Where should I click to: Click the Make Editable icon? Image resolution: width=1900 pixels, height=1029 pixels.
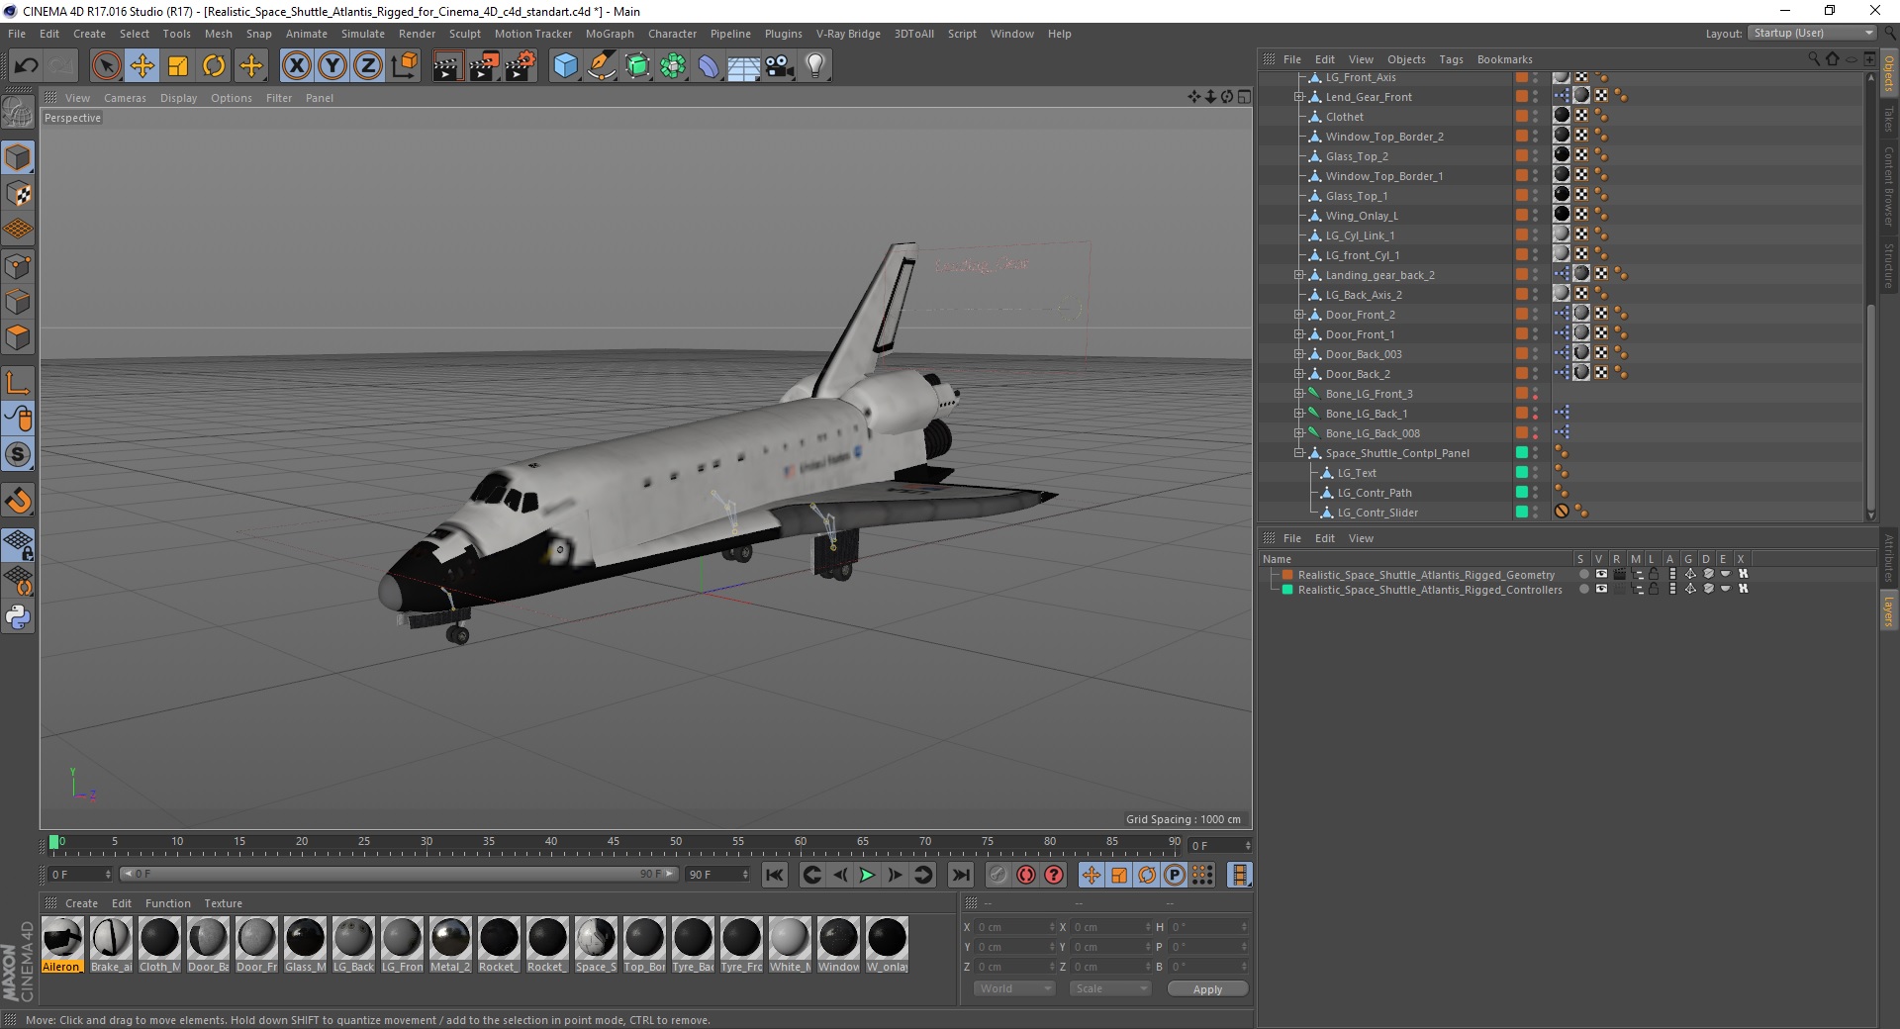[18, 113]
